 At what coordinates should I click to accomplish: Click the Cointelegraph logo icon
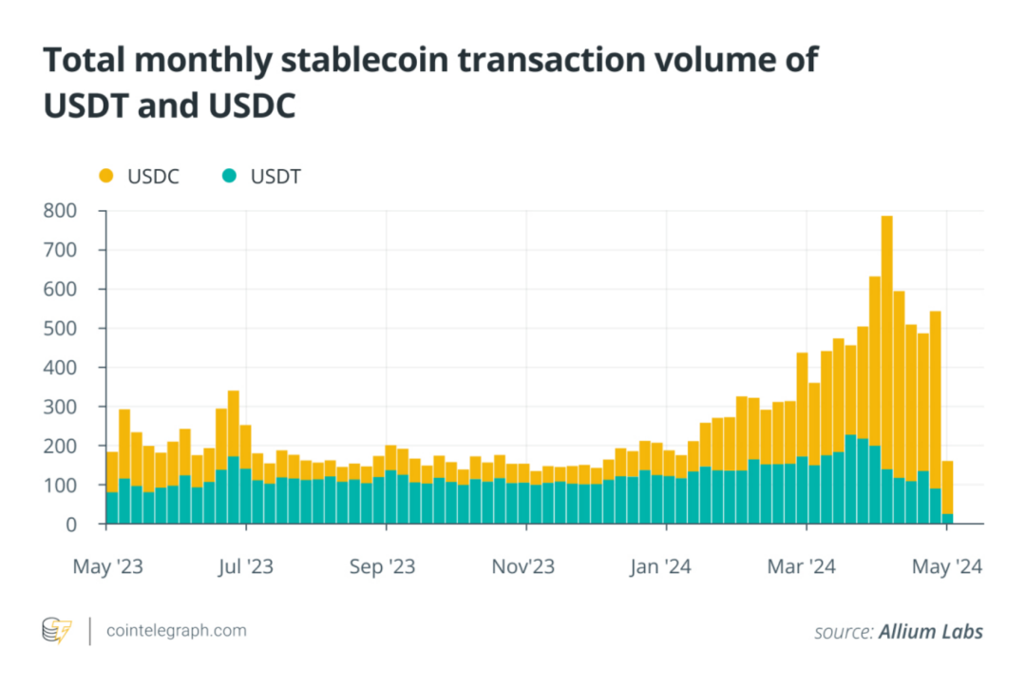pyautogui.click(x=57, y=630)
